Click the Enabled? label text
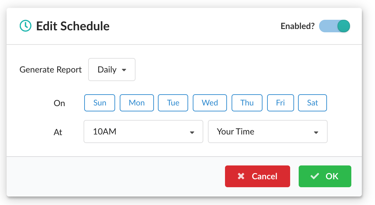Viewport: 375px width, 205px height. [x=297, y=26]
